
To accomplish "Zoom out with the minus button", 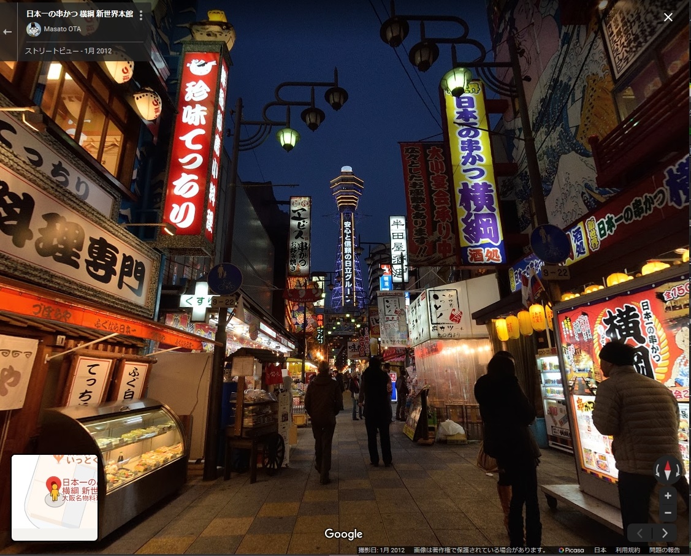I will [x=668, y=512].
